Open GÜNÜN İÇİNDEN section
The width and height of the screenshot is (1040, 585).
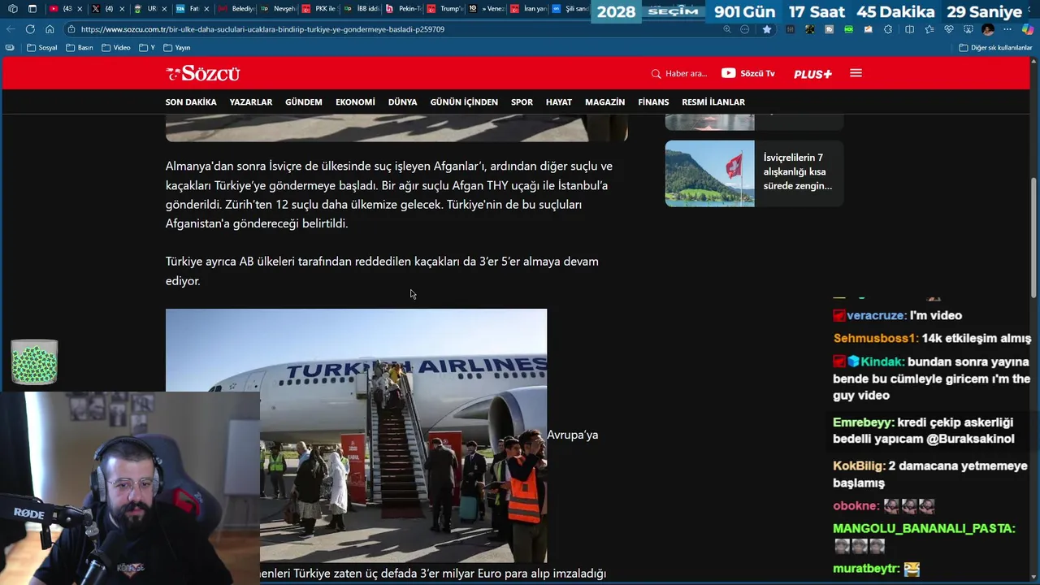coord(464,102)
